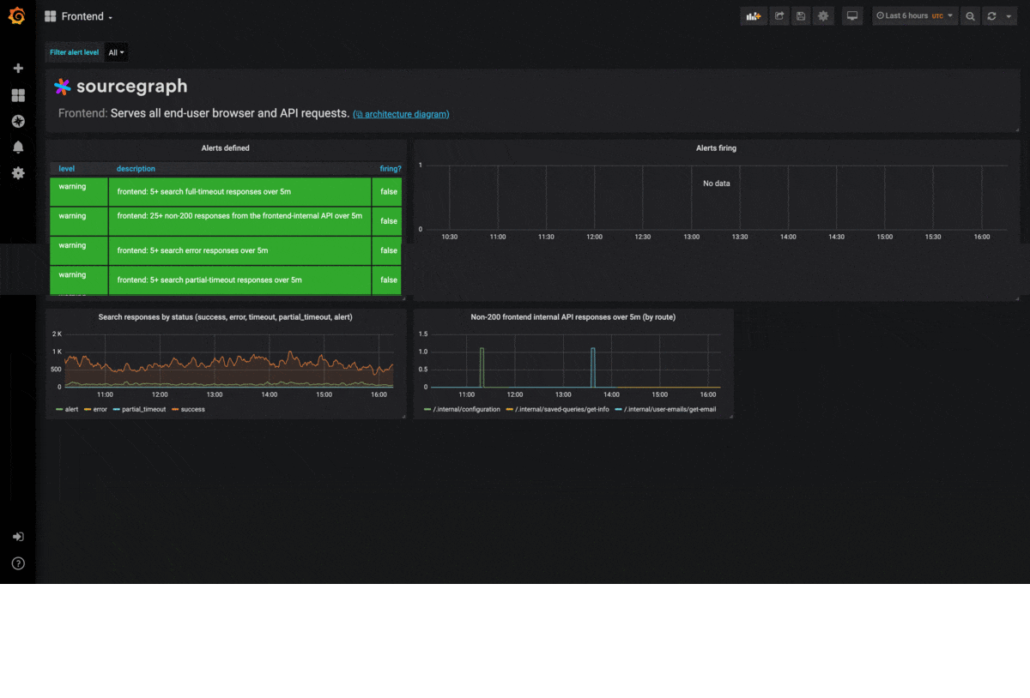
Task: Click the Refresh dashboard icon
Action: click(x=992, y=16)
